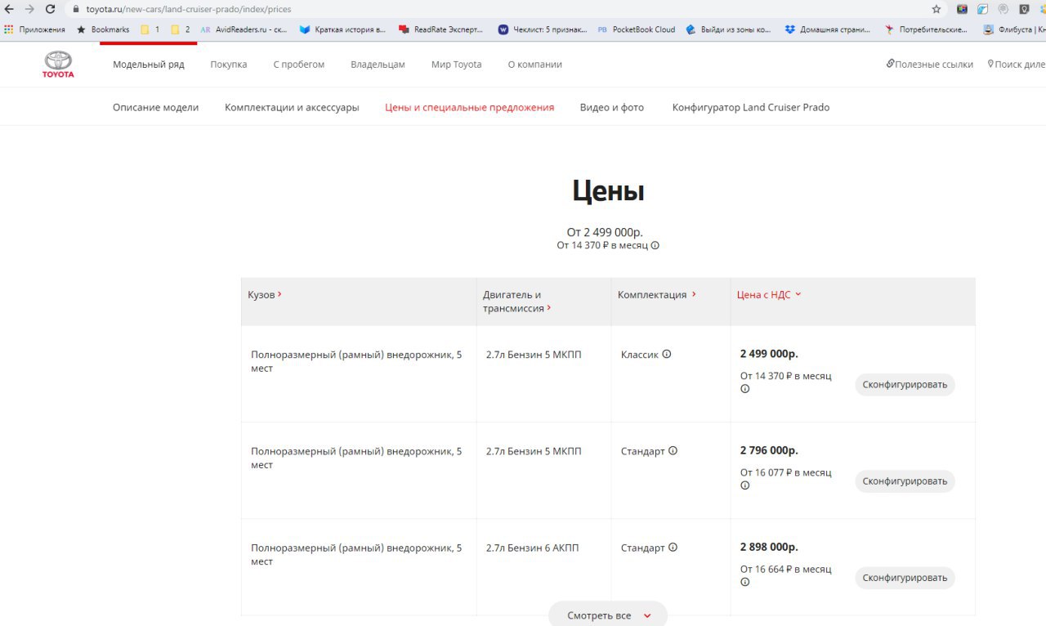
Task: Click info icon next to Стандарт 6 АКПП
Action: (673, 547)
